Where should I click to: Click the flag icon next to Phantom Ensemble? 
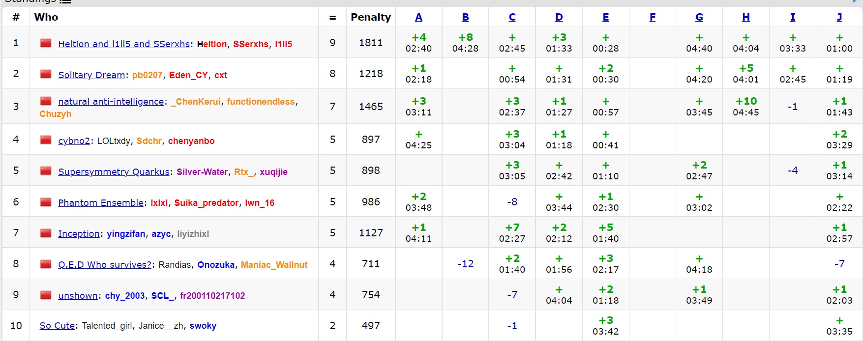[x=46, y=202]
